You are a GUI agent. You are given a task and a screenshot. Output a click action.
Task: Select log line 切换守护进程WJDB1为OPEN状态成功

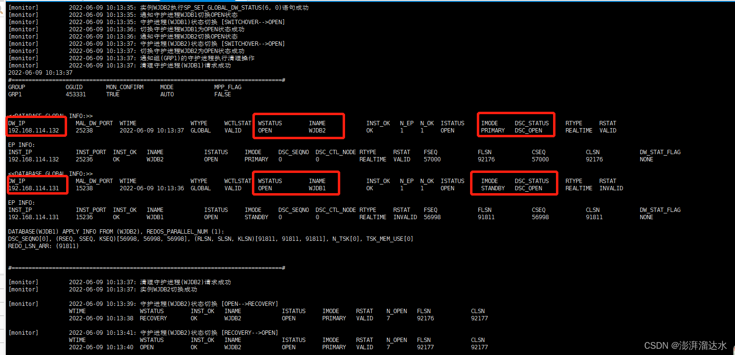192,29
